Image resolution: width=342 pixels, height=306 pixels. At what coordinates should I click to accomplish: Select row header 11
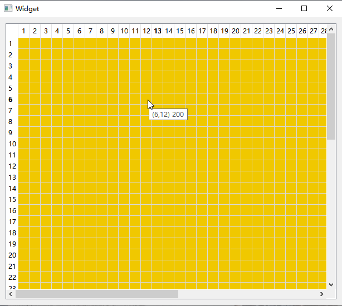(12, 155)
